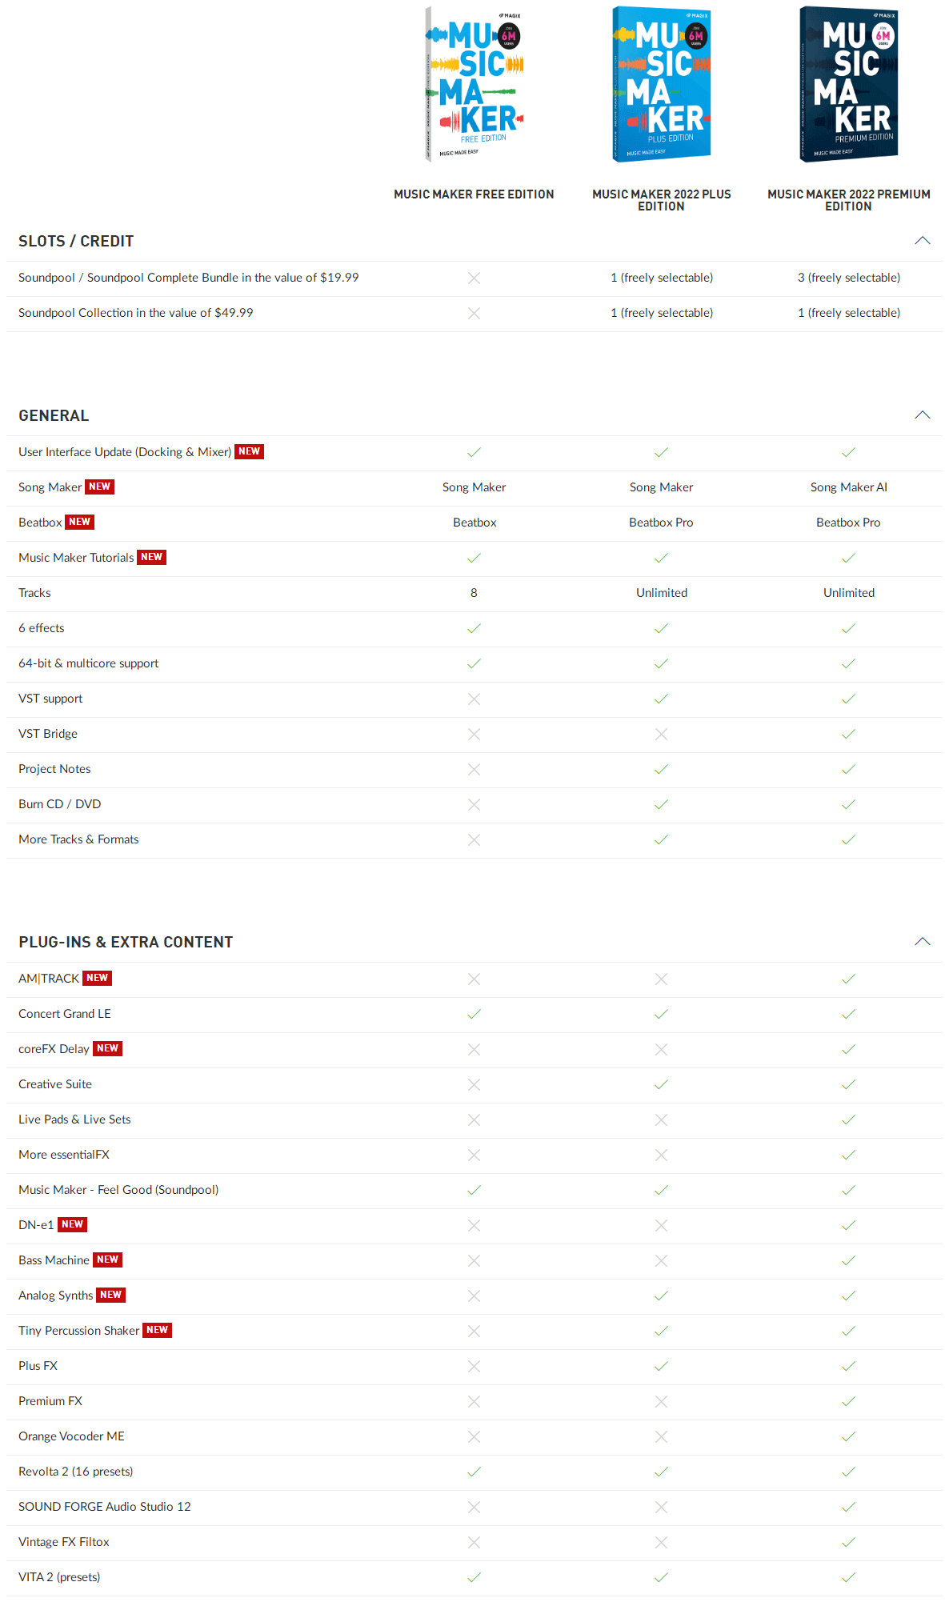The width and height of the screenshot is (945, 1602).
Task: Open the MUSIC MAKER 2022 PREMIUM EDITION title
Action: (x=848, y=200)
